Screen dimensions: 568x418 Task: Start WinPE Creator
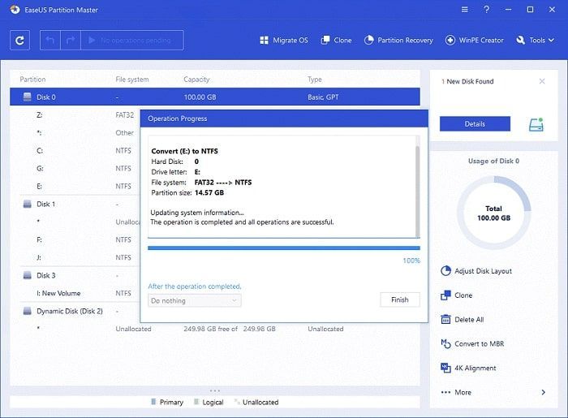pos(474,40)
